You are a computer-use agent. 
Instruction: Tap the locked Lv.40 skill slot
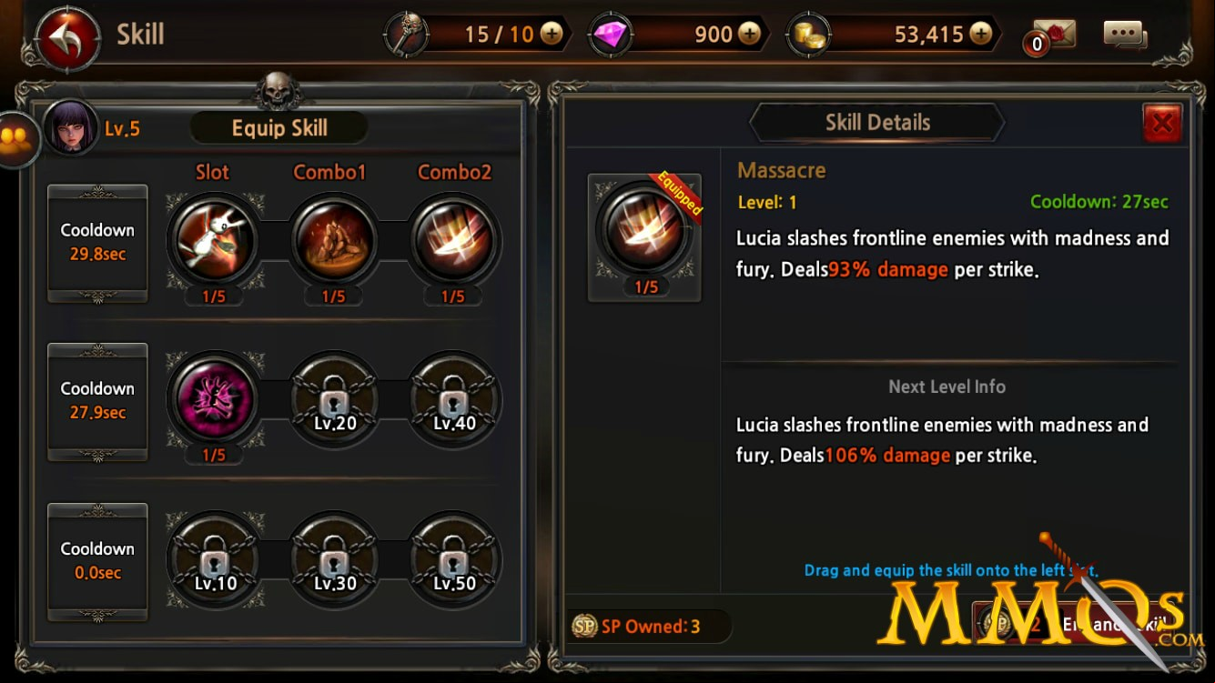(x=453, y=398)
